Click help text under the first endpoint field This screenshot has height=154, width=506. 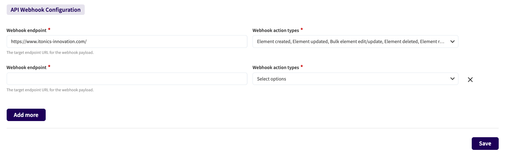50,53
